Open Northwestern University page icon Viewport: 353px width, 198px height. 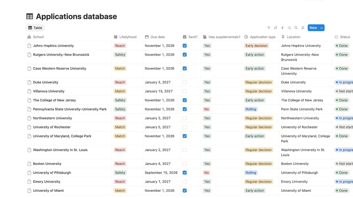tap(29, 118)
